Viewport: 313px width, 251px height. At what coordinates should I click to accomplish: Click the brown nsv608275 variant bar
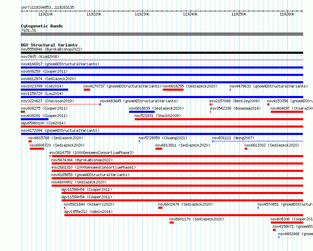(x=23, y=112)
